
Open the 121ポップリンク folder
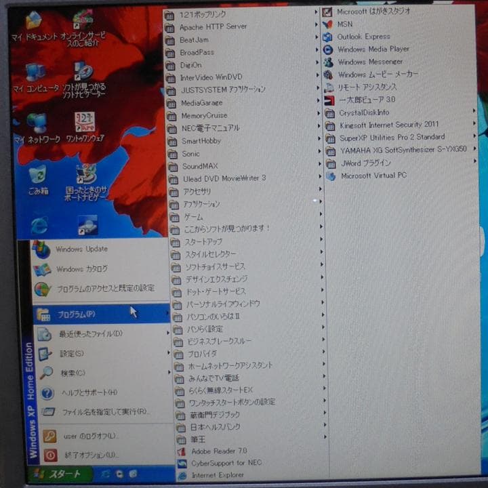coord(241,14)
